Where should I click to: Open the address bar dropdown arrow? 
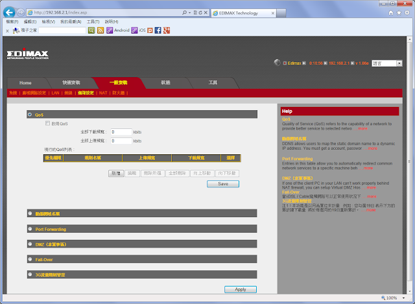[189, 13]
